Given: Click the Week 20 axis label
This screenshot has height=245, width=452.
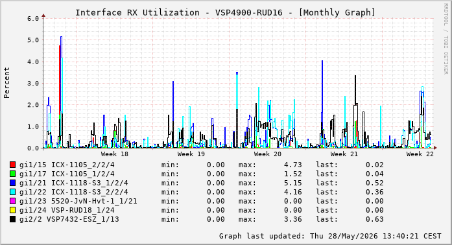Looking at the screenshot, I should tap(268, 154).
